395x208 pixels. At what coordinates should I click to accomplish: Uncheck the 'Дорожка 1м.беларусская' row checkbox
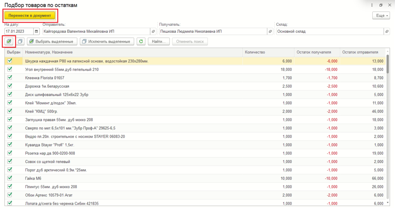[10, 86]
